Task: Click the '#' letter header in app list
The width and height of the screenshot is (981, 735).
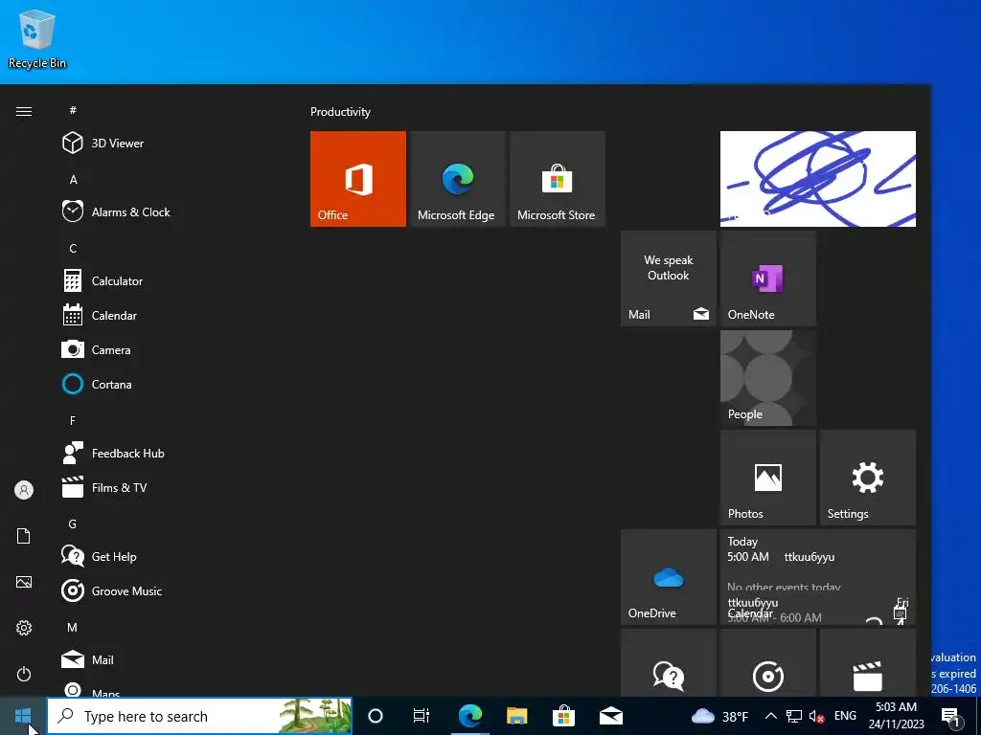Action: [73, 110]
